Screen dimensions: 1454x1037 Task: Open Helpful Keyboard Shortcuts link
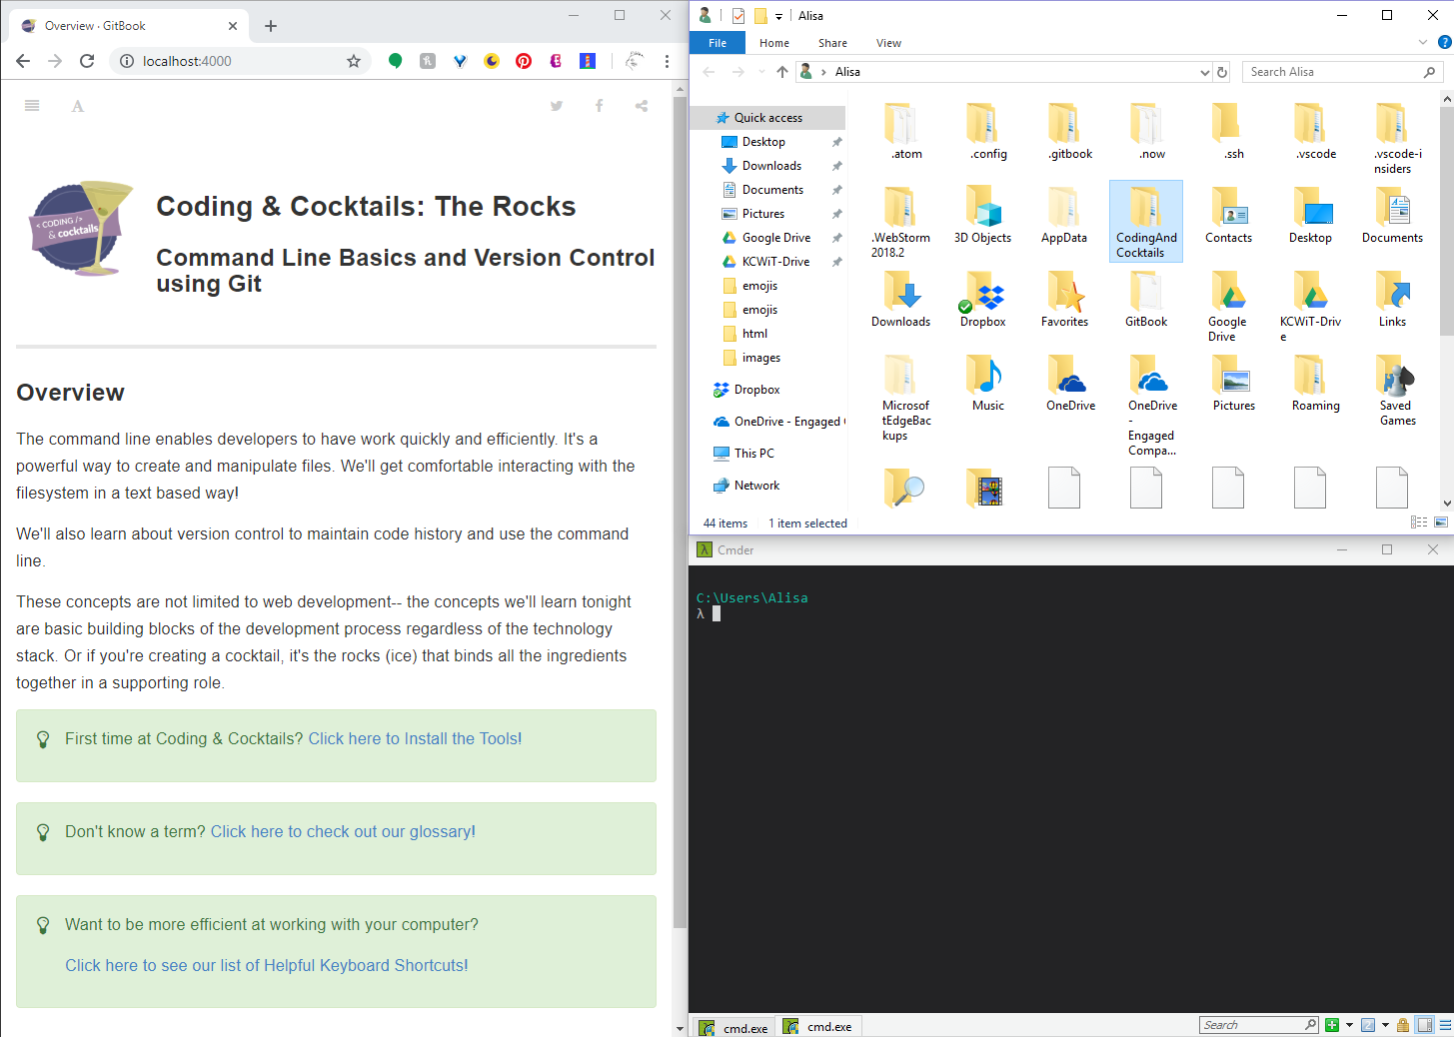point(267,966)
